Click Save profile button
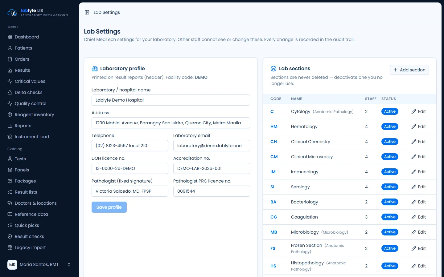 109,207
